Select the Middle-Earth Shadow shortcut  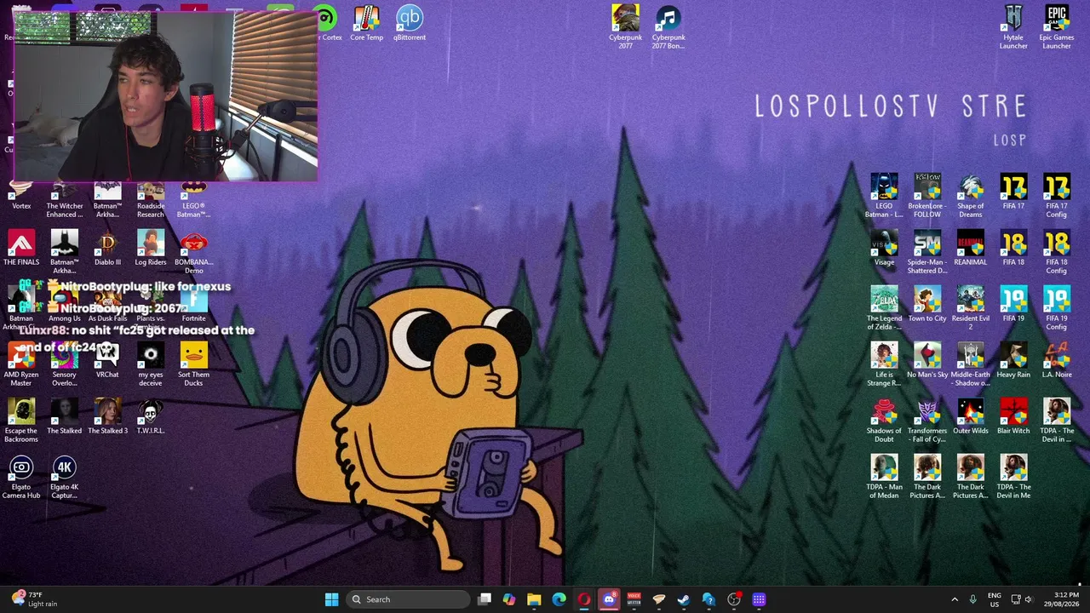coord(971,364)
